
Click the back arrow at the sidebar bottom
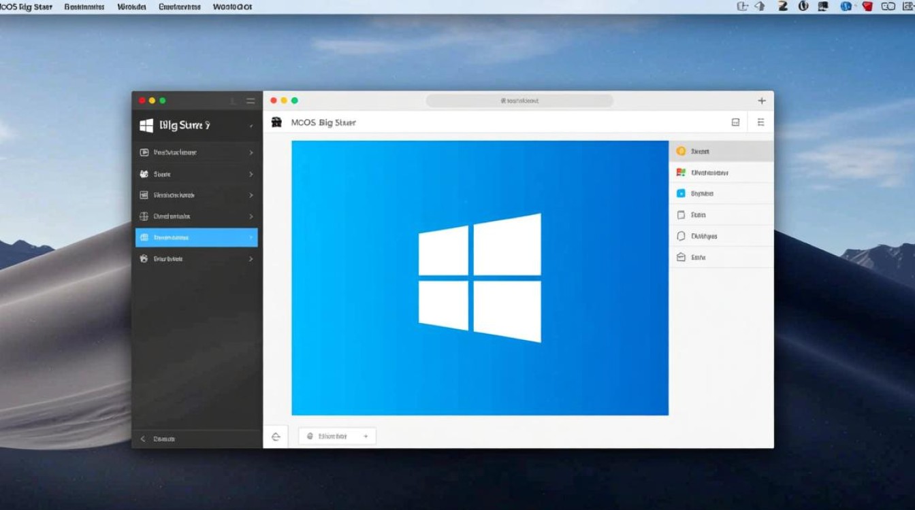click(x=142, y=439)
